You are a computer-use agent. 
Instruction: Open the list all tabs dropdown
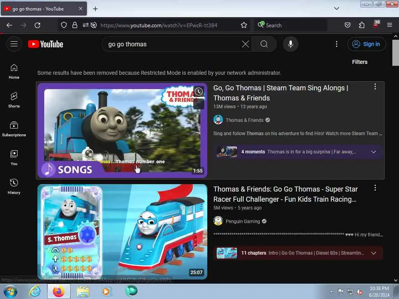(336, 9)
